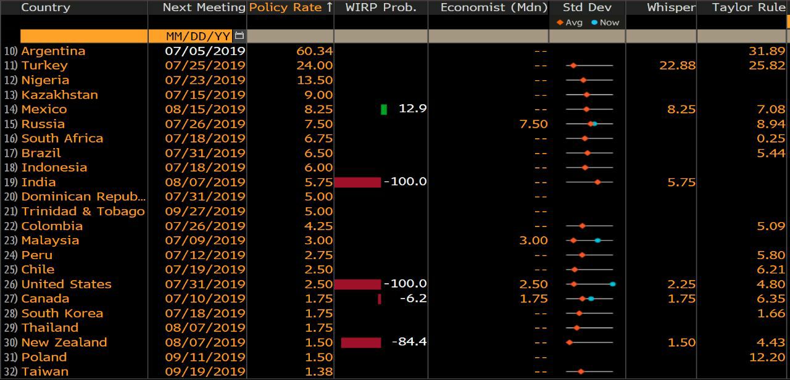Select the Canada row
The height and width of the screenshot is (380, 790).
45,299
